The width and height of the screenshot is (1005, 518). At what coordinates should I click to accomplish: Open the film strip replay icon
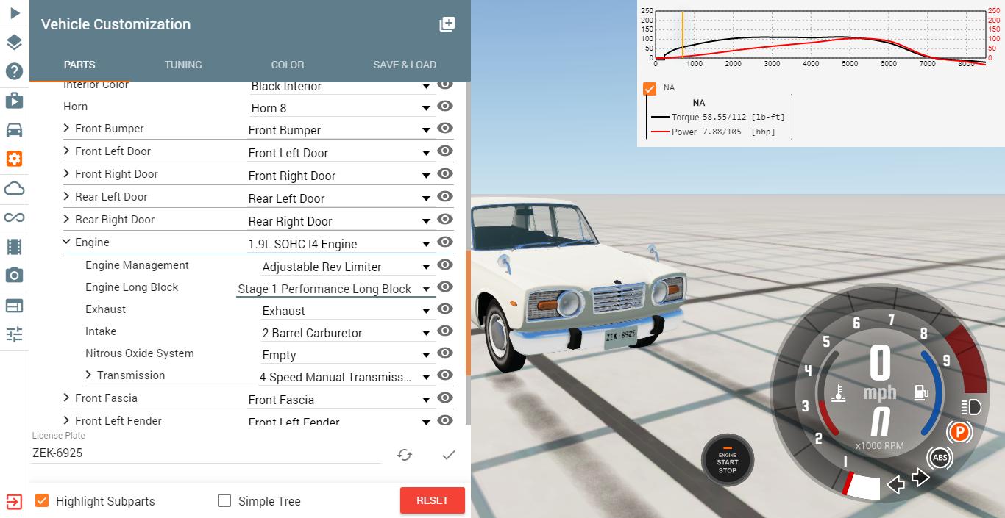[14, 247]
